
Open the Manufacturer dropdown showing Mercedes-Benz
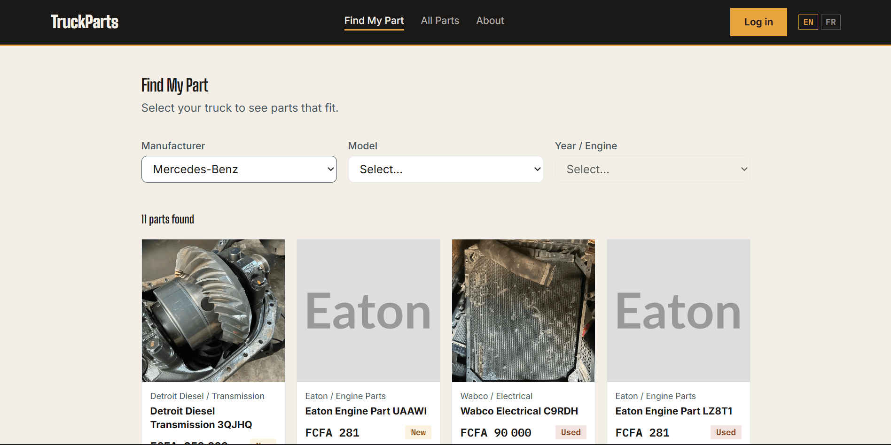click(x=239, y=169)
